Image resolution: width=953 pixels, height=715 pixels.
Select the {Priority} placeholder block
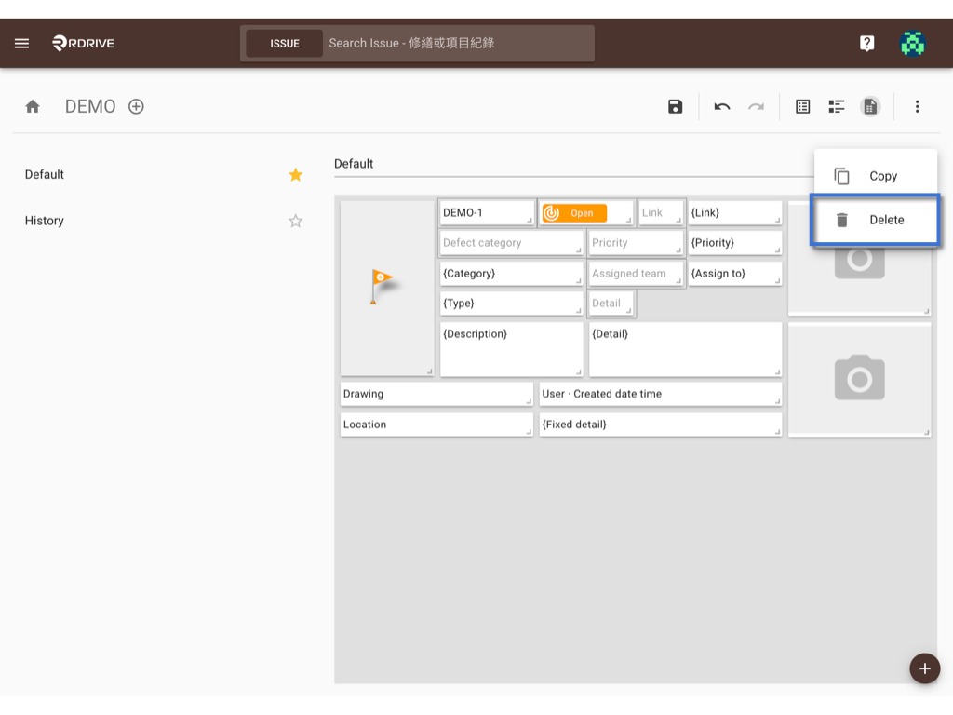pos(735,243)
